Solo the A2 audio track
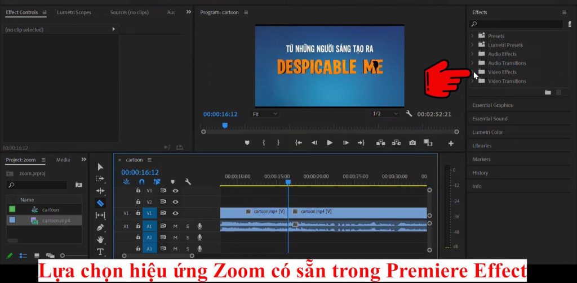This screenshot has width=577, height=283. click(x=188, y=238)
